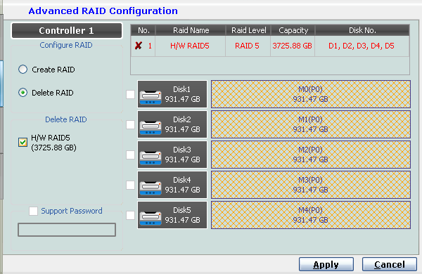This screenshot has height=274, width=422.
Task: Click the M3(P0) 931.47 GB member block
Action: coord(311,185)
